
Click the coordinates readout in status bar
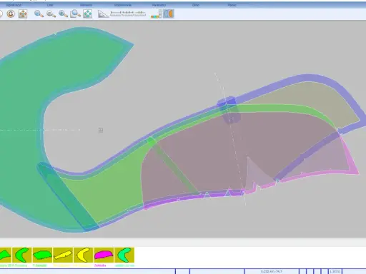[272, 271]
